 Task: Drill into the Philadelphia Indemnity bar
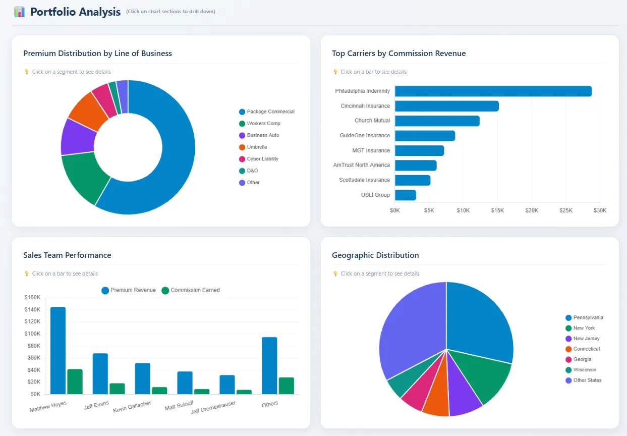[x=493, y=91]
